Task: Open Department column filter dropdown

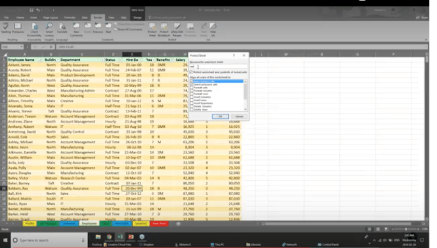Action: tap(102, 60)
